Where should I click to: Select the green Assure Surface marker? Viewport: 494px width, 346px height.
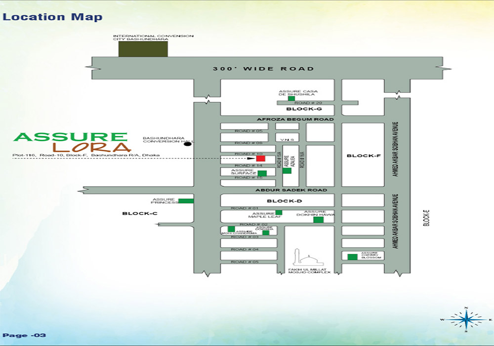tap(262, 173)
